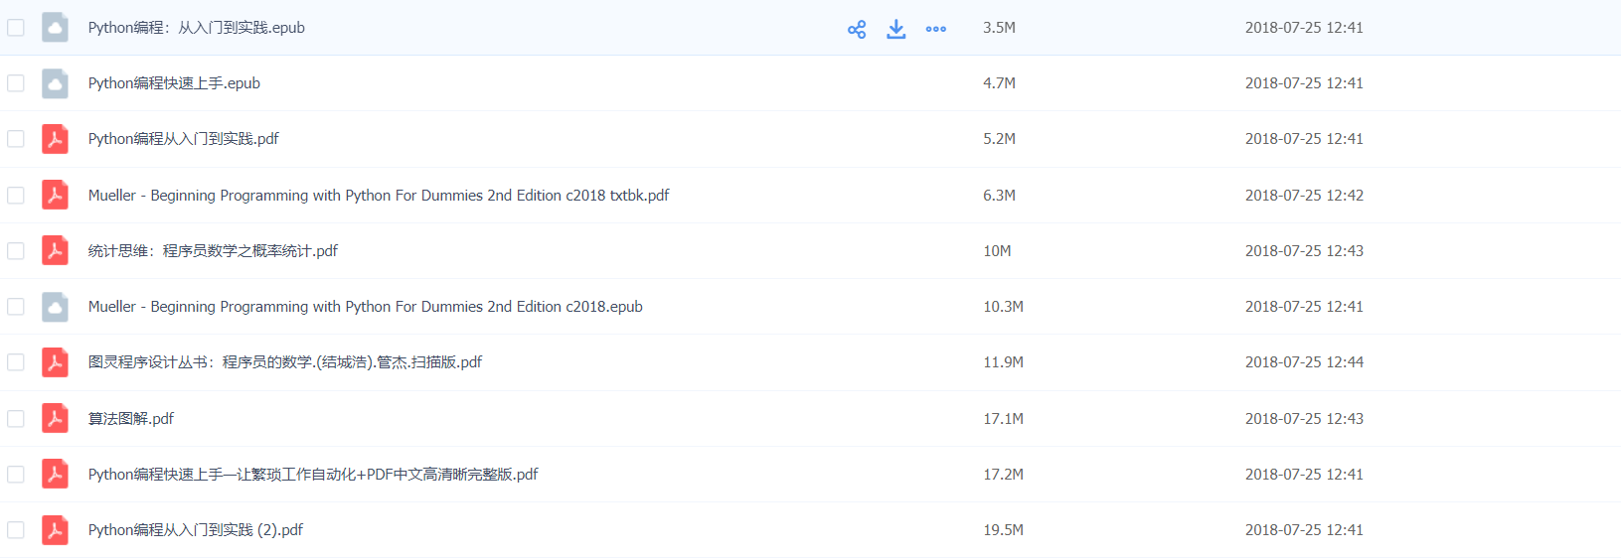Screen dimensions: 1621x559
Task: Open the file 算法图解.pdf
Action: [x=131, y=419]
